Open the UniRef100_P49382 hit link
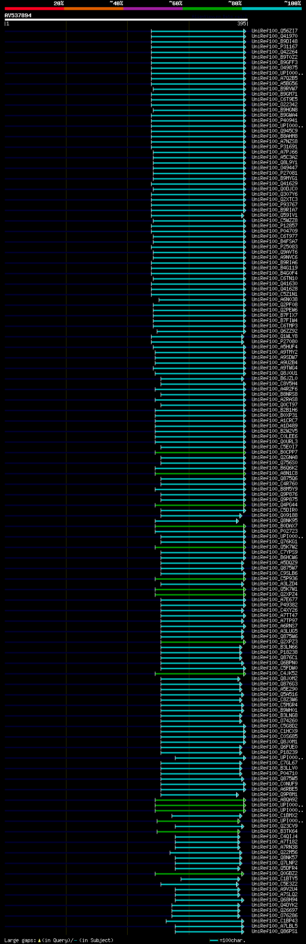The width and height of the screenshot is (306, 944). [x=274, y=605]
